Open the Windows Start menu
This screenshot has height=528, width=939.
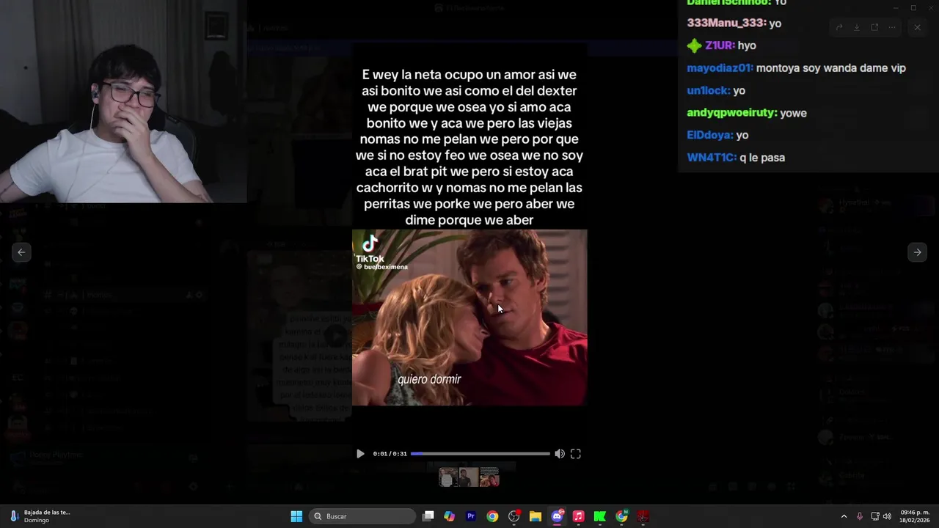point(296,516)
